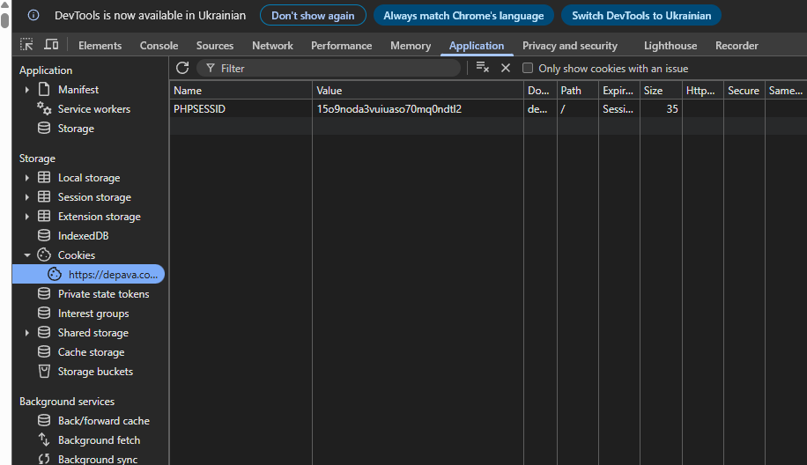Click the Local storage table icon
This screenshot has height=465, width=807.
(44, 178)
